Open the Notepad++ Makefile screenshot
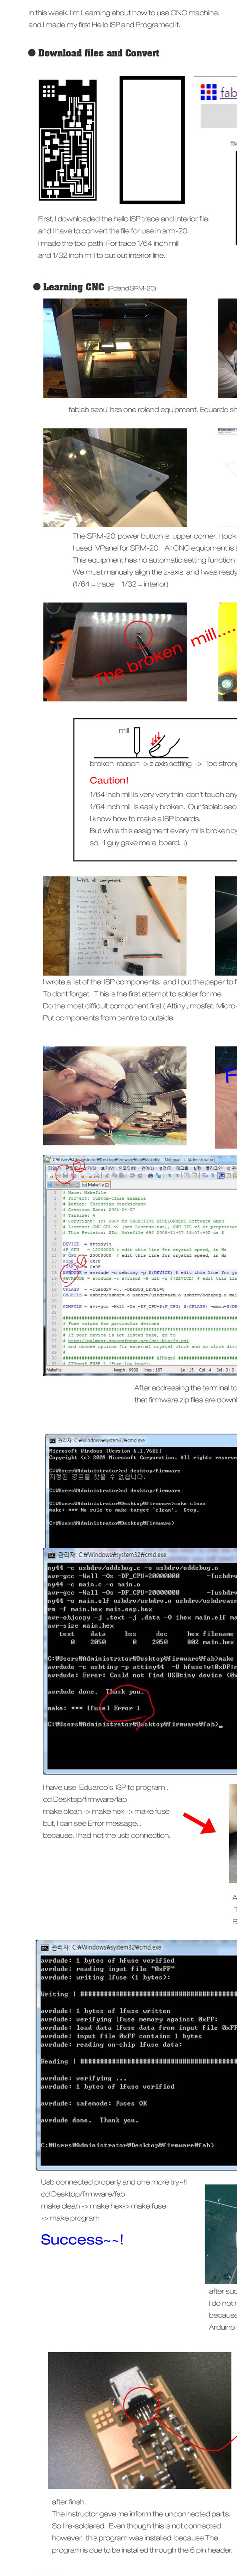Viewport: 237px width, 2576px height. (x=140, y=1266)
